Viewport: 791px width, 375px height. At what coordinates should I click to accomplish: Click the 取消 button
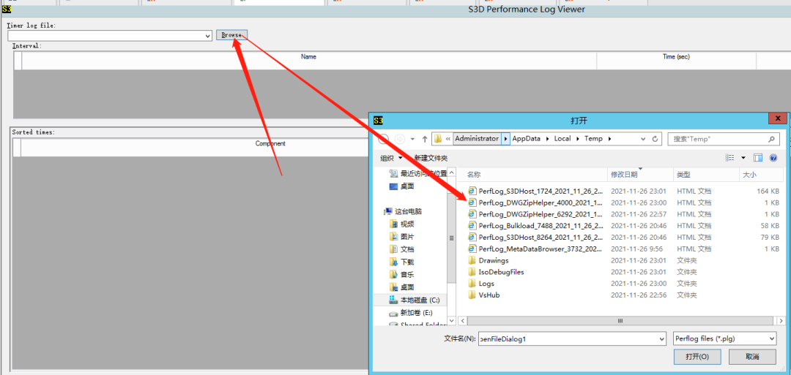point(752,357)
